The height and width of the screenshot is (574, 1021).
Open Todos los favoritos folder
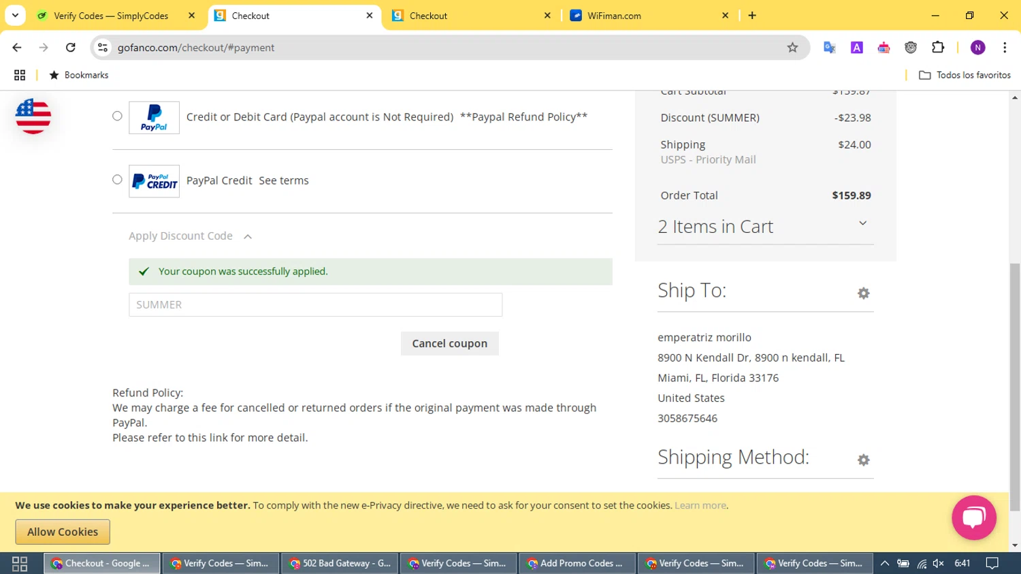point(965,75)
